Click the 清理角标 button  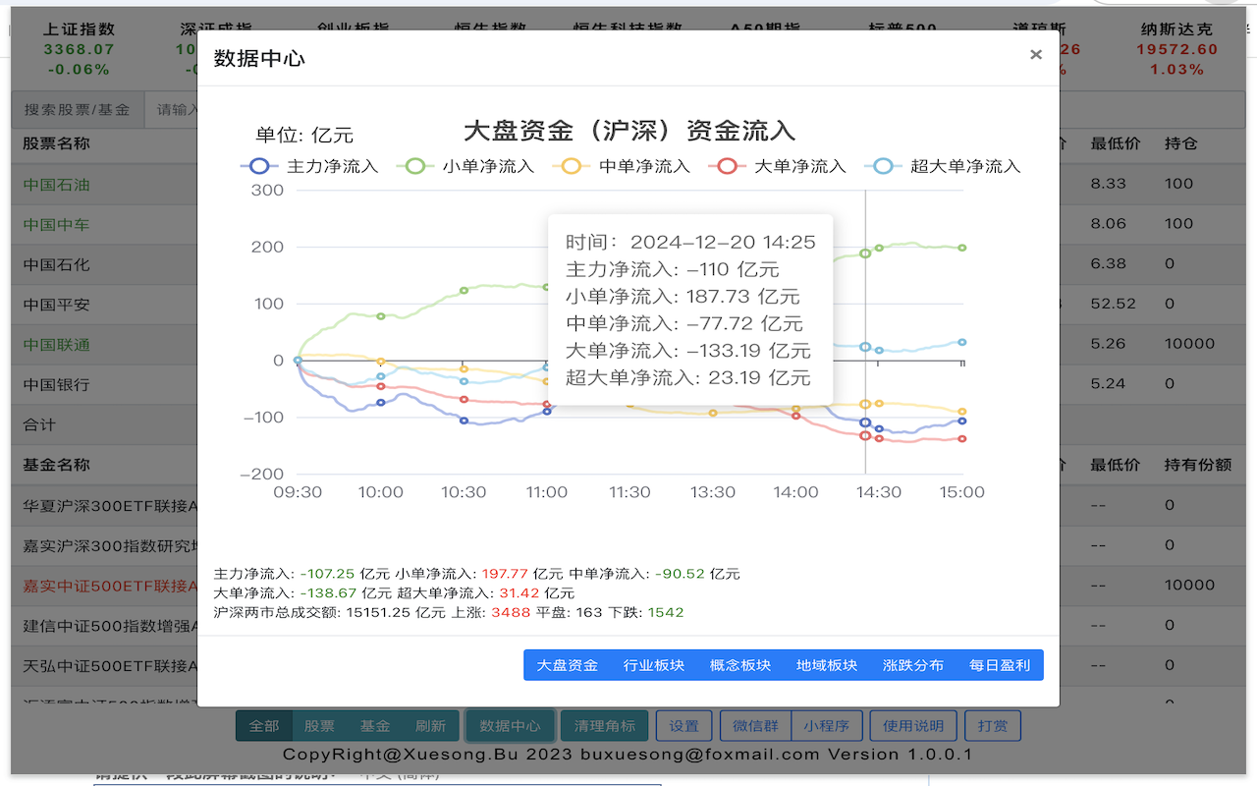point(605,726)
